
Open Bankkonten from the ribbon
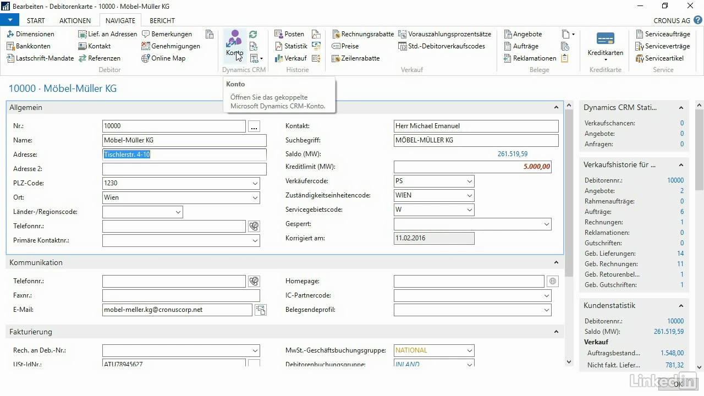coord(29,46)
